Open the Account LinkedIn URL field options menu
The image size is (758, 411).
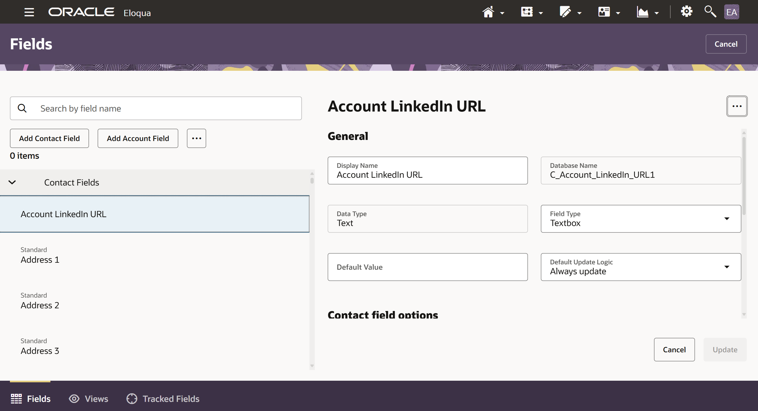pyautogui.click(x=737, y=106)
